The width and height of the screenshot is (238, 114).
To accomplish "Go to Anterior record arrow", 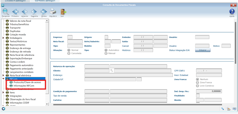I will [x=24, y=12].
